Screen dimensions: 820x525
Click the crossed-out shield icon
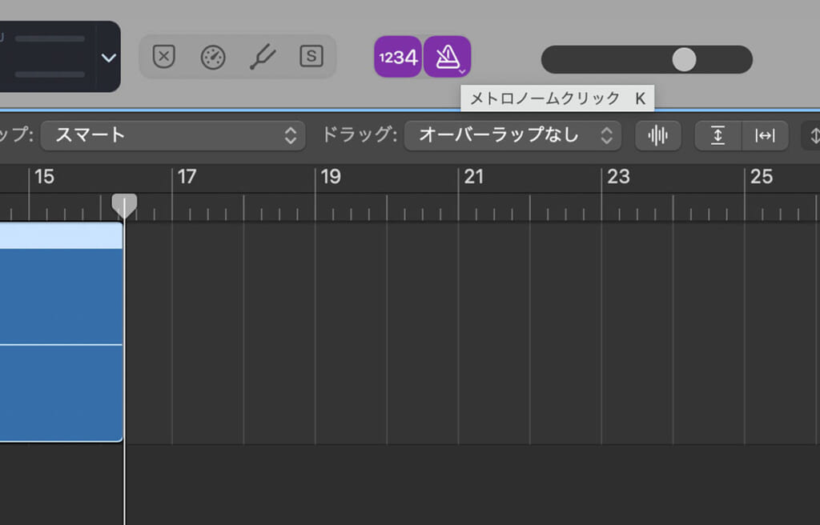[x=164, y=57]
